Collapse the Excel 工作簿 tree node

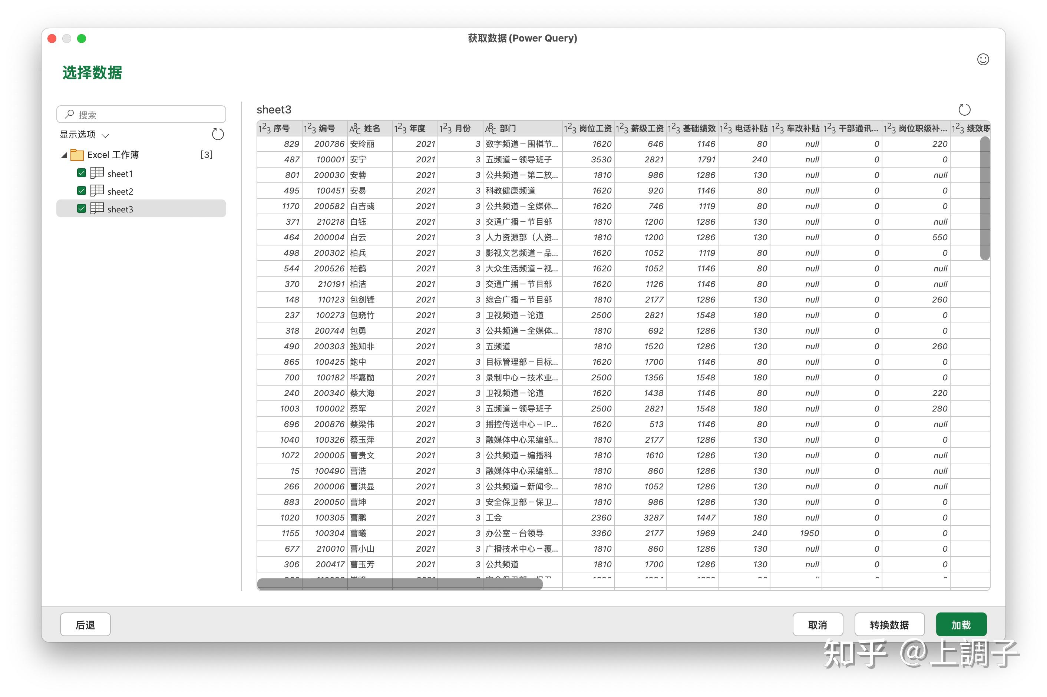[x=64, y=155]
